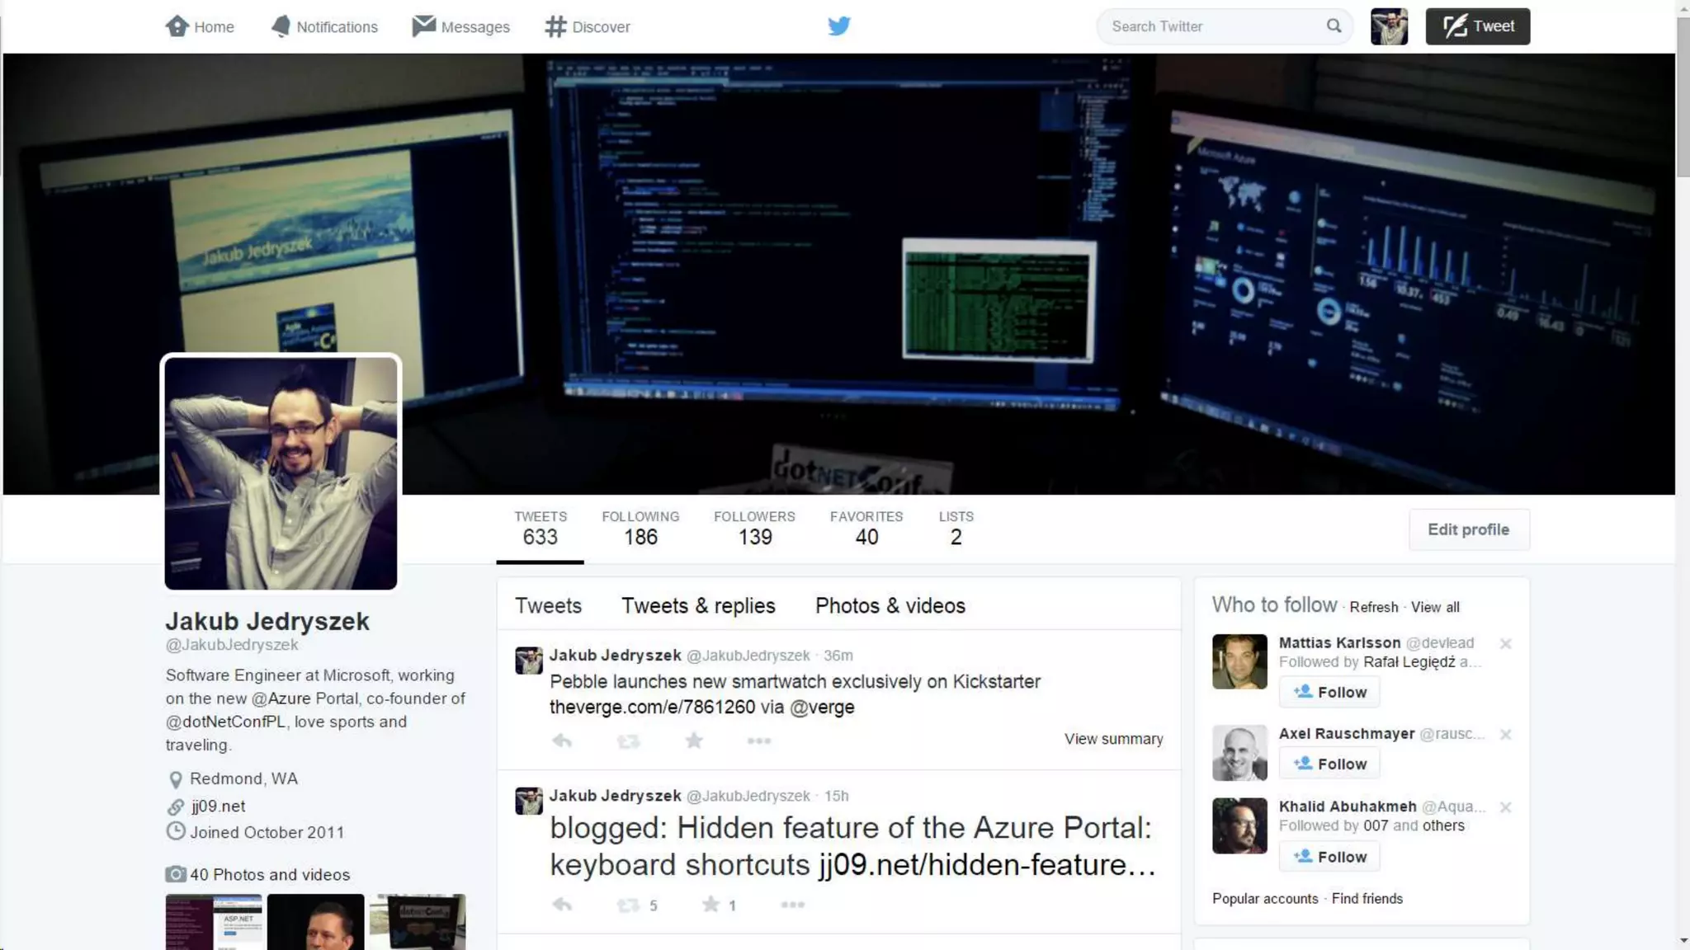Dismiss Mattias Karlsson follow suggestion
This screenshot has height=950, width=1690.
point(1505,643)
